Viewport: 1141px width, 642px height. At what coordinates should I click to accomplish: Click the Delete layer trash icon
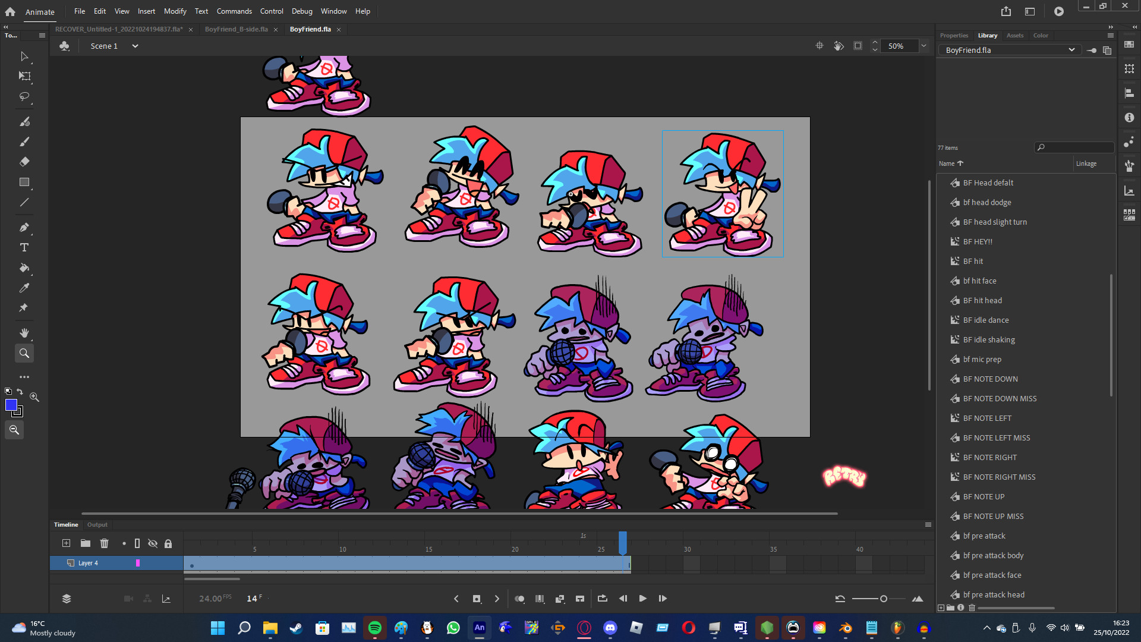(x=105, y=543)
